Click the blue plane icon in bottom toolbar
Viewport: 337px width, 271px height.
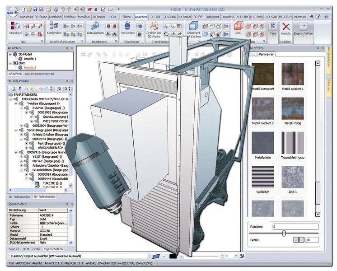pyautogui.click(x=156, y=256)
